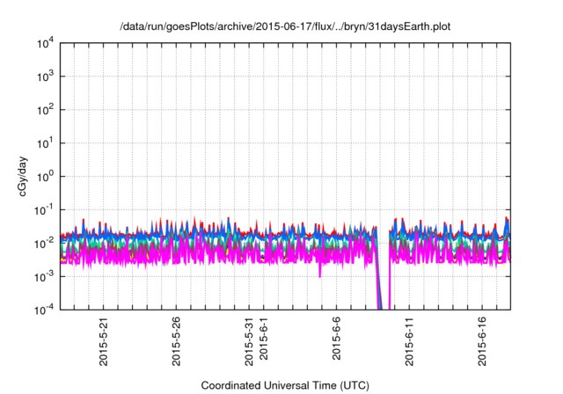Click the 10^-4 y-axis tick label

coord(46,309)
